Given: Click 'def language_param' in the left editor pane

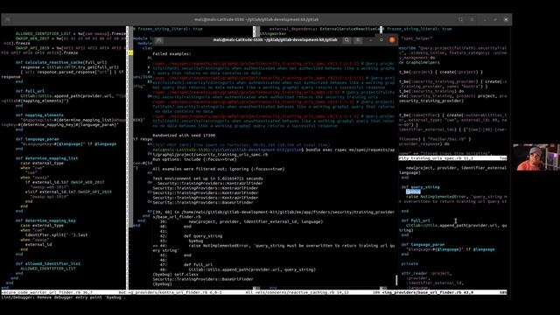Looking at the screenshot, I should point(37,139).
